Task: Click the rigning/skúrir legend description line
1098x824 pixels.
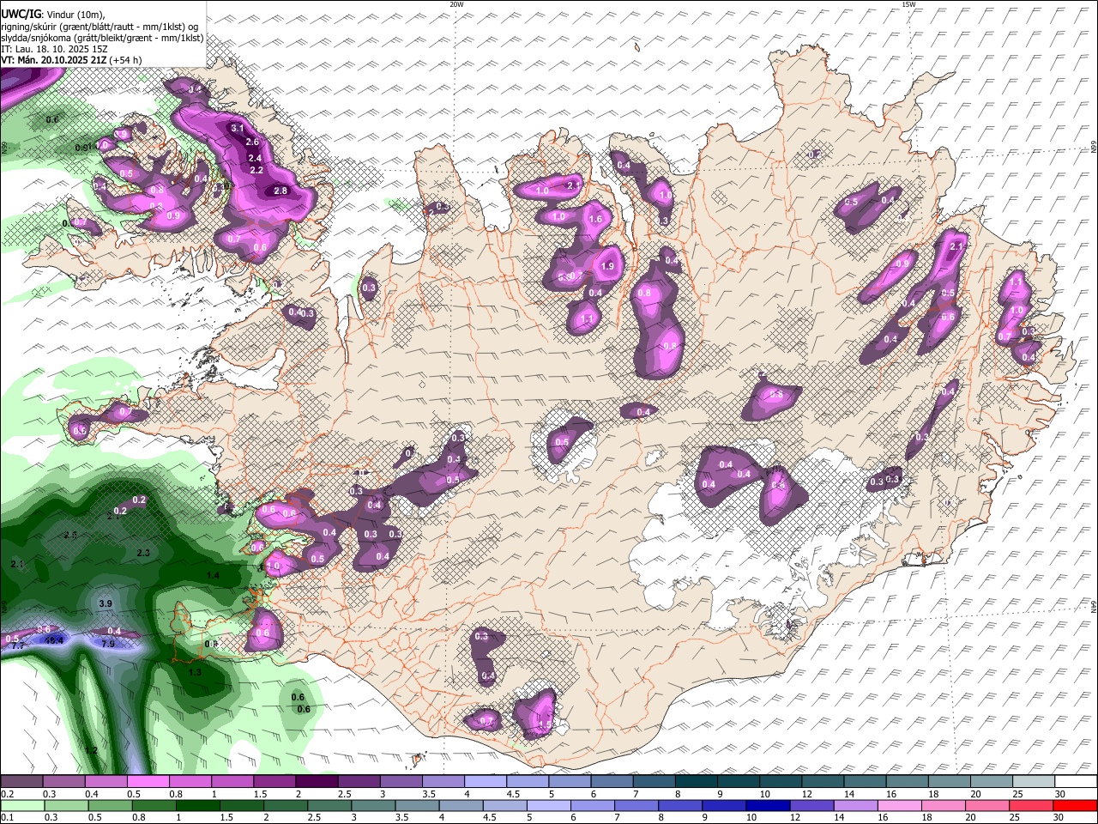Action: pyautogui.click(x=100, y=26)
